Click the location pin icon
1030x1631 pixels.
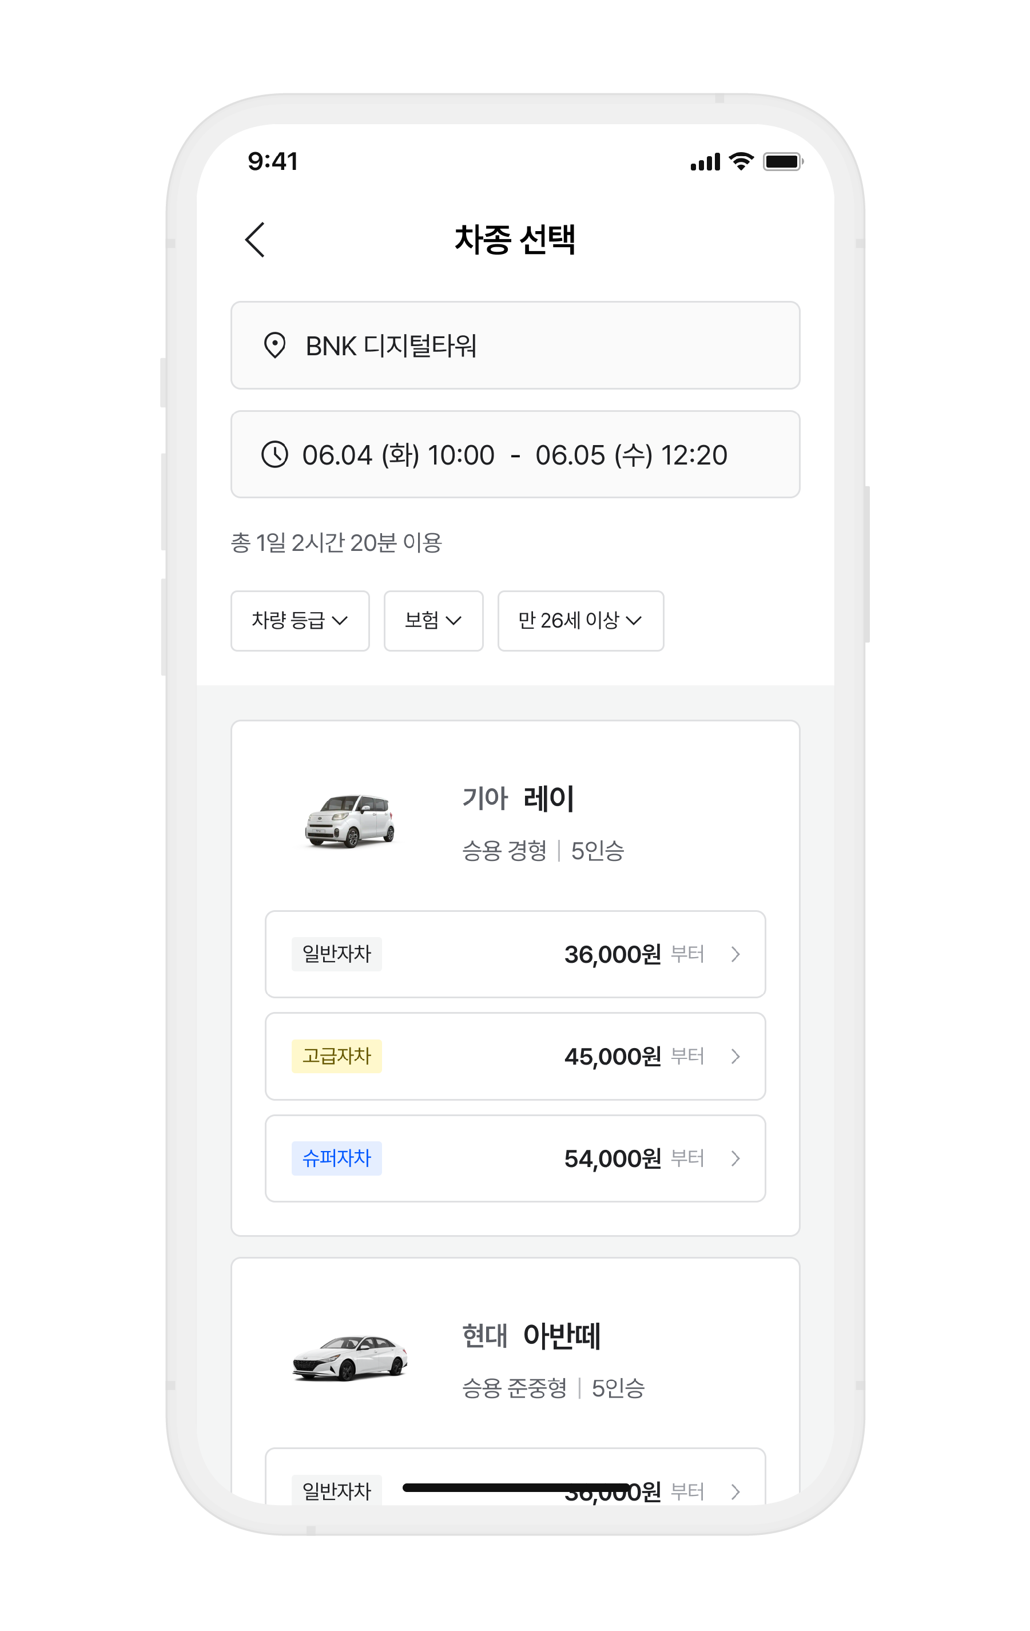tap(275, 346)
